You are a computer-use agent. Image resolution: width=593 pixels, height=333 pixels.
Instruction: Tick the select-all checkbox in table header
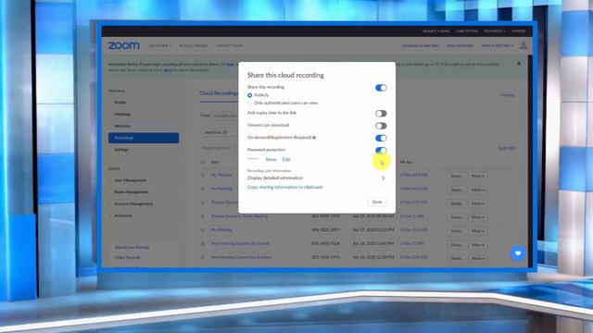[x=203, y=162]
